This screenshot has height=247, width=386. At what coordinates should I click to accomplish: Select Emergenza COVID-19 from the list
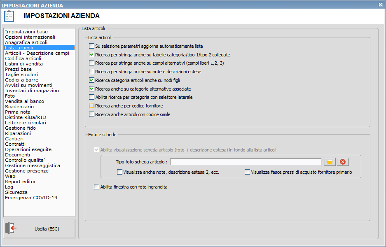pos(31,198)
